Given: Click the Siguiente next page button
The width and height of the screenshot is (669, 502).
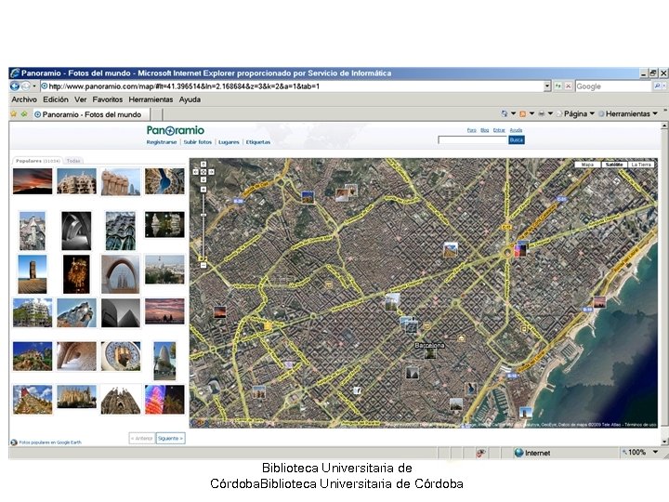Looking at the screenshot, I should tap(170, 438).
